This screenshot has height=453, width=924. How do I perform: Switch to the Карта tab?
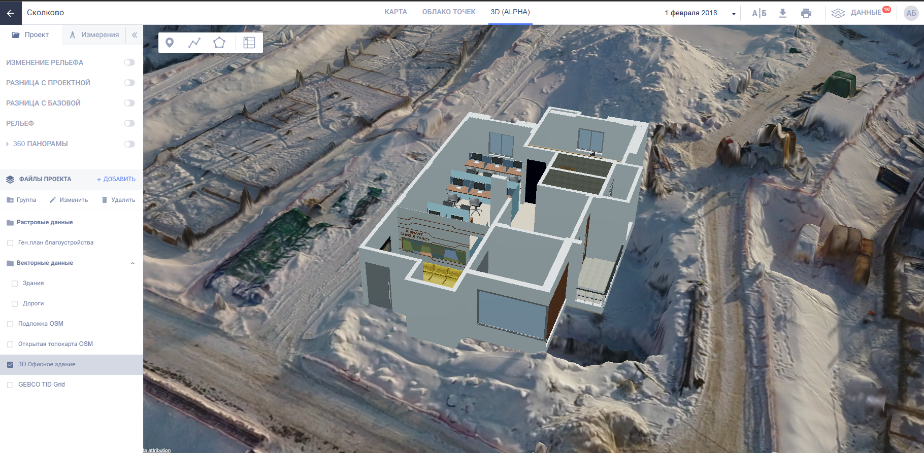click(395, 12)
